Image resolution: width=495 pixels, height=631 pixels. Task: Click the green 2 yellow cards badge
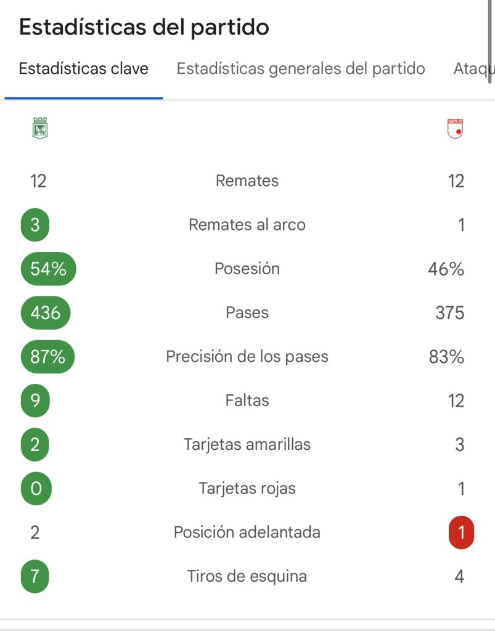coord(35,444)
